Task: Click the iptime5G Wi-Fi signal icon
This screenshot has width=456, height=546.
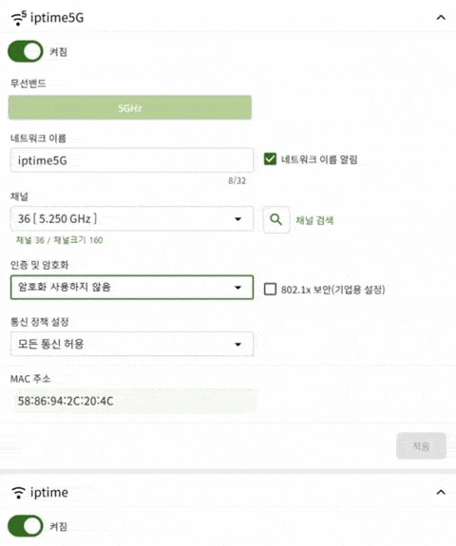Action: (18, 18)
